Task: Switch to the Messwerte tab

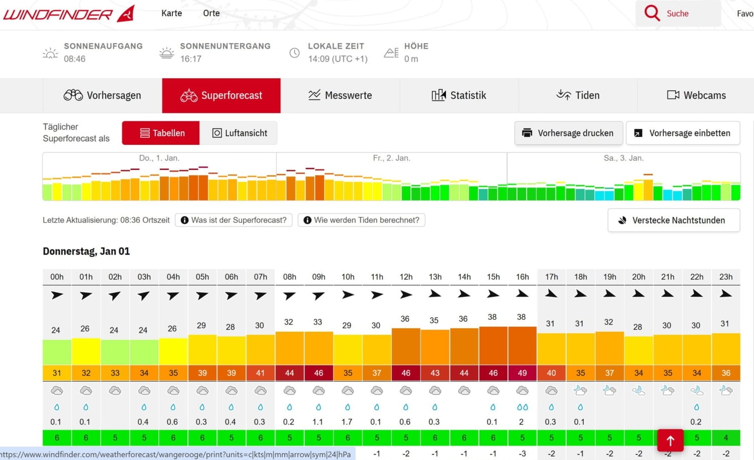Action: [x=340, y=95]
